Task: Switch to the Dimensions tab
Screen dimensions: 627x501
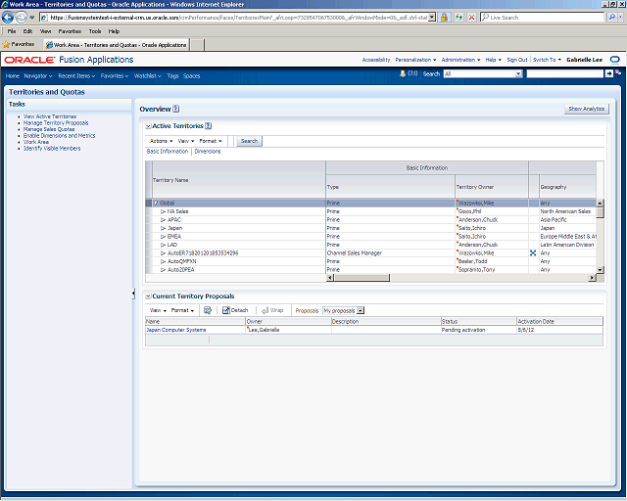Action: [208, 152]
